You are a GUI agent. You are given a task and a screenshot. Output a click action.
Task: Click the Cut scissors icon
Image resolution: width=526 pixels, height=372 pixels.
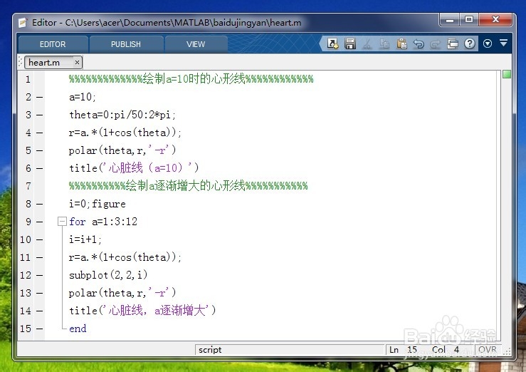point(367,43)
